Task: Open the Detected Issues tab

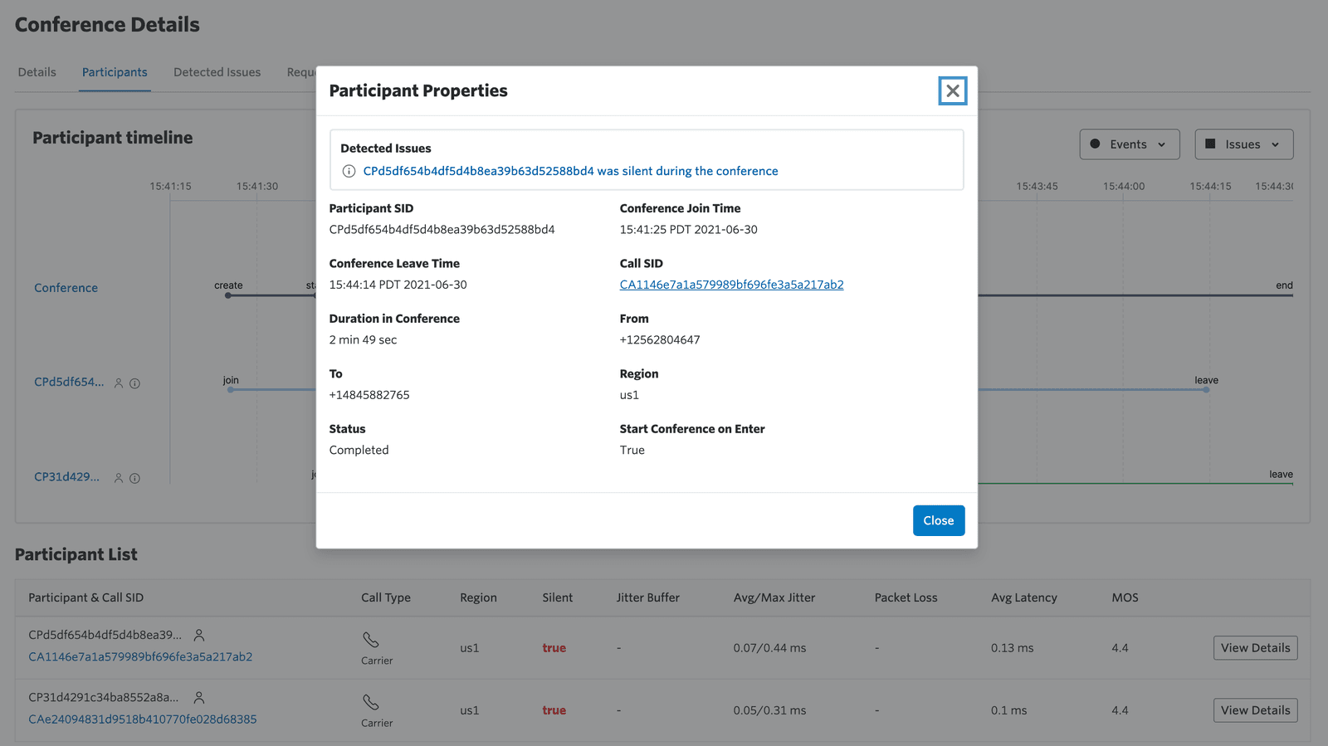Action: (217, 72)
